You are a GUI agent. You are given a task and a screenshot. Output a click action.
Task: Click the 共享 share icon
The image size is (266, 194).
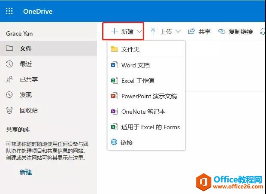pyautogui.click(x=191, y=31)
